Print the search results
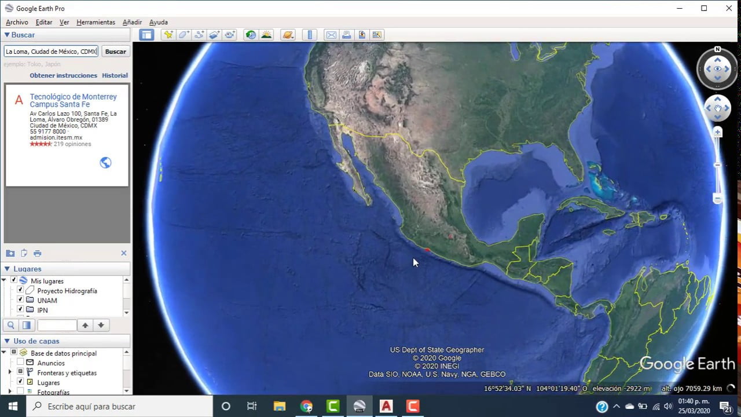The width and height of the screenshot is (741, 417). click(38, 253)
